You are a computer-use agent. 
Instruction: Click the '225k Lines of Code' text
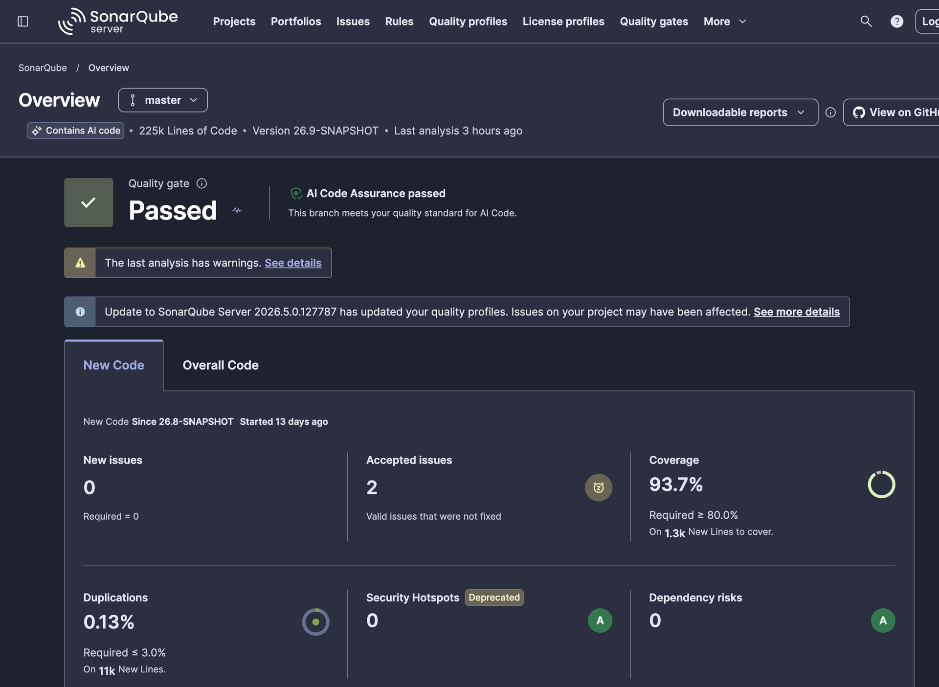click(x=188, y=131)
